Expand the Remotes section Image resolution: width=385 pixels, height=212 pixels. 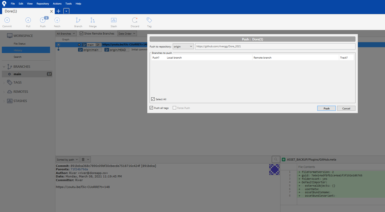[4, 92]
